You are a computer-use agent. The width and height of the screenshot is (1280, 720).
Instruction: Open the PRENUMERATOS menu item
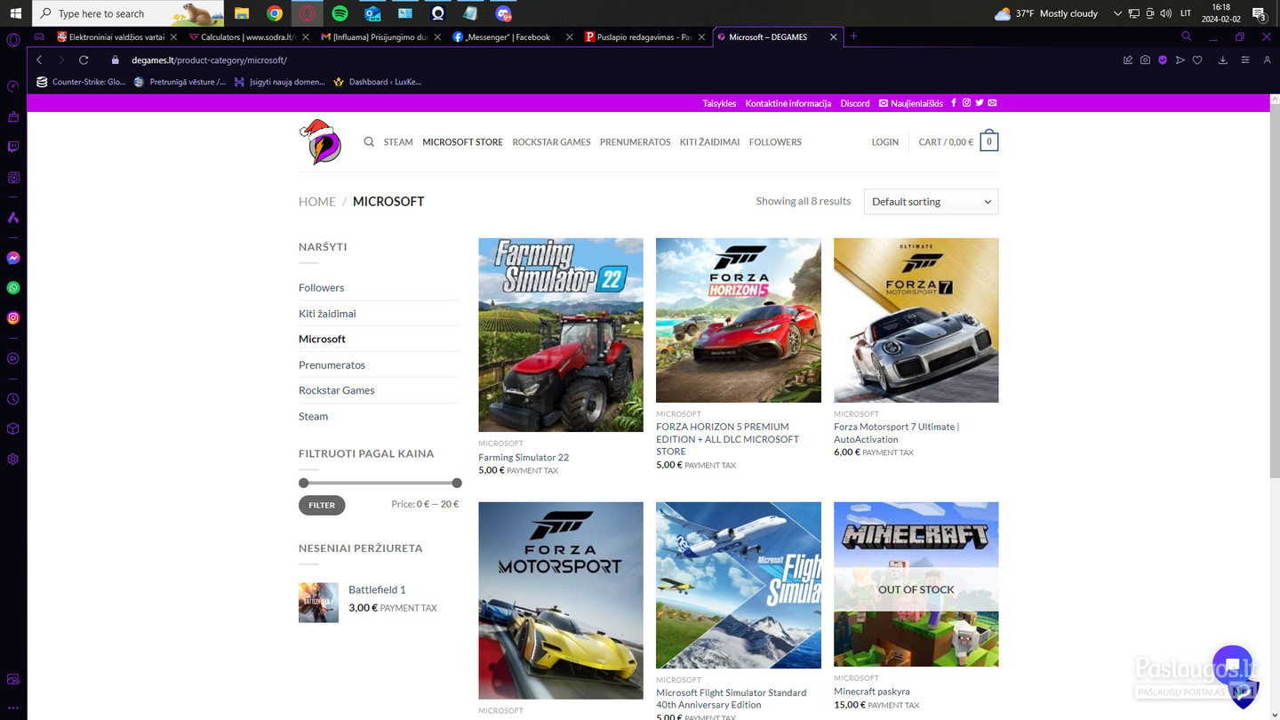(635, 142)
